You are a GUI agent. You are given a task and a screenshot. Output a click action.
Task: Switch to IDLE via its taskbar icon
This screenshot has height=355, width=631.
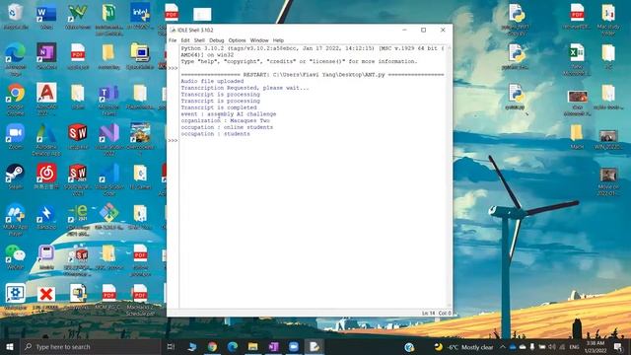pos(315,346)
